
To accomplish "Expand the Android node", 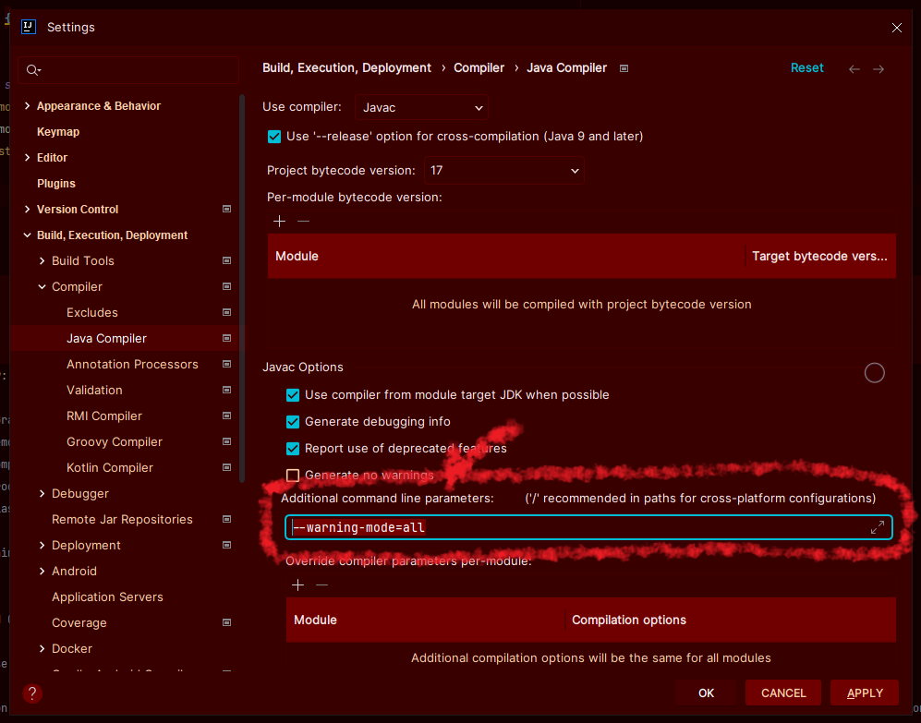I will click(x=42, y=571).
